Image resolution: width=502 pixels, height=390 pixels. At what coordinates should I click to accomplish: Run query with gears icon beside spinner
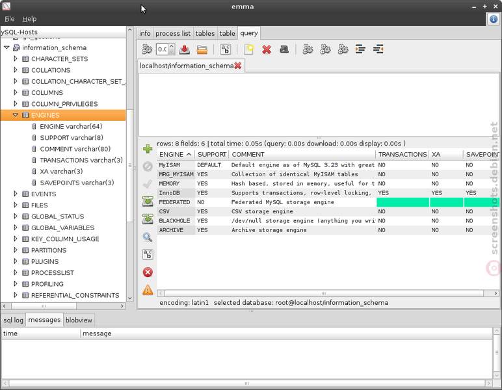click(x=147, y=49)
